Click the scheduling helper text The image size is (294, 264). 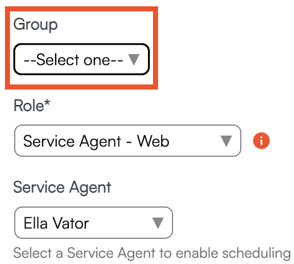click(x=152, y=253)
